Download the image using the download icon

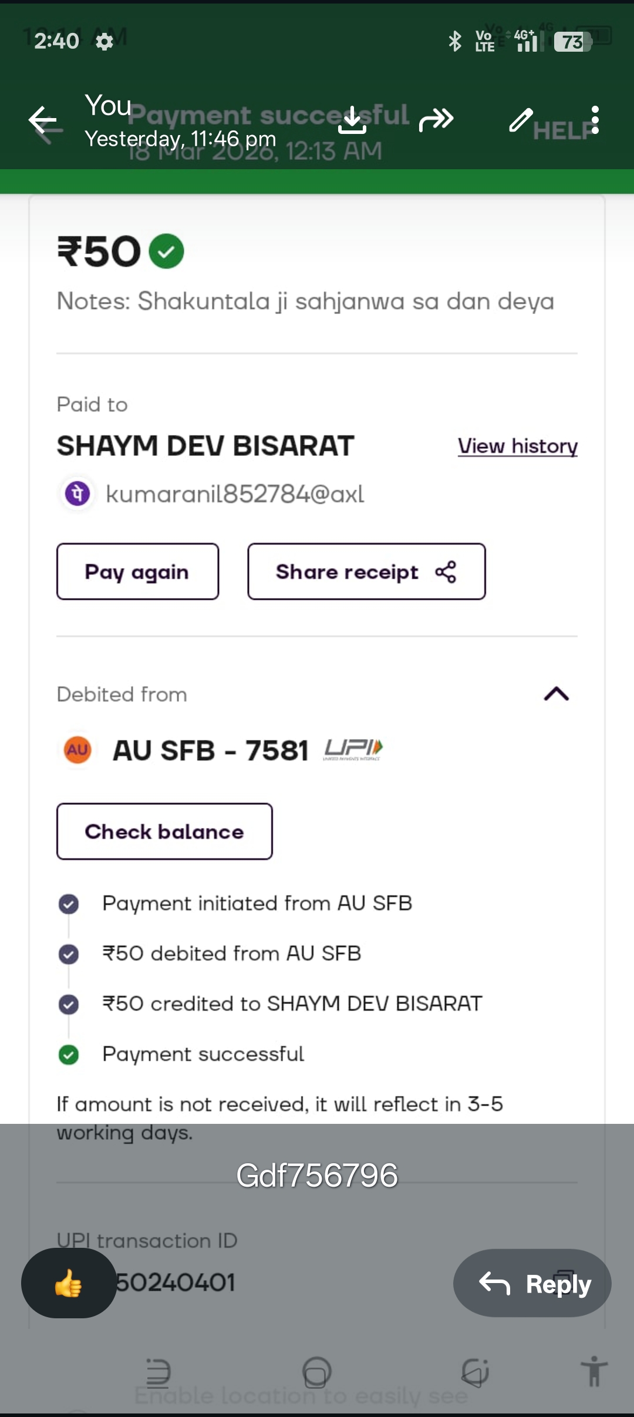click(x=352, y=120)
